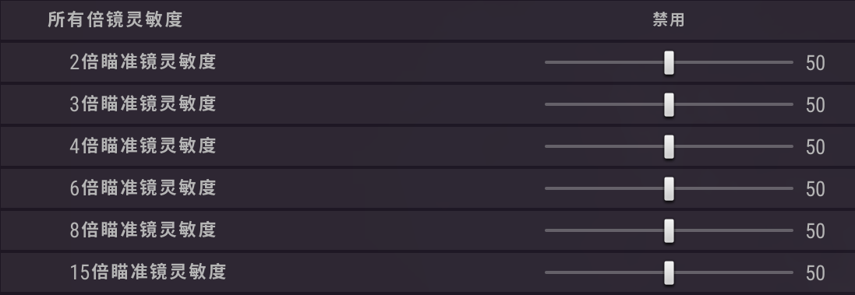Click the 4倍瞄准镜灵敏度 slider handle
The image size is (855, 295).
click(x=669, y=147)
